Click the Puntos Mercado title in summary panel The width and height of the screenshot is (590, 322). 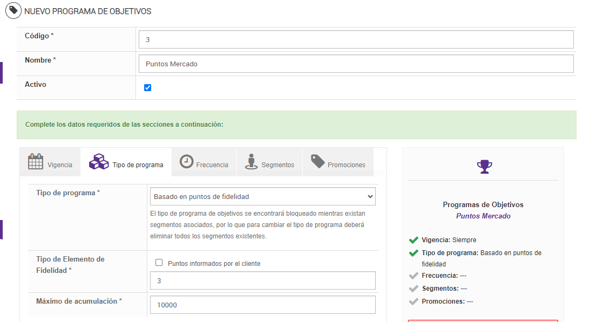[x=483, y=216]
